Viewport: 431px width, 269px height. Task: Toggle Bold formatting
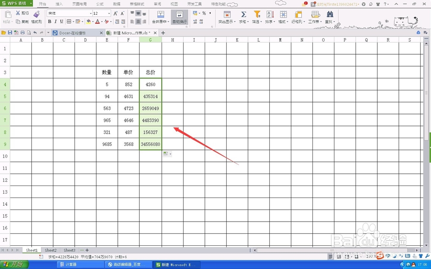(50, 22)
